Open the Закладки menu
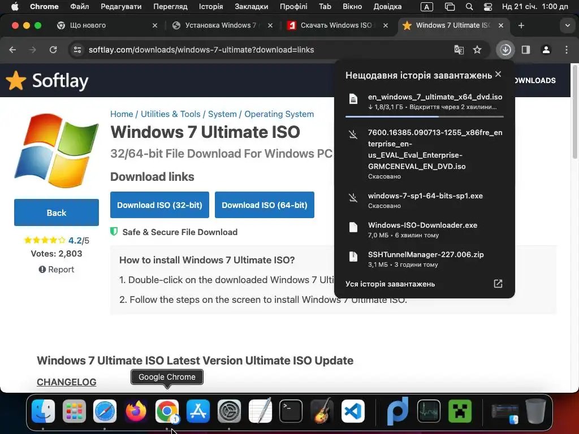Viewport: 579px width, 434px height. 252,6
